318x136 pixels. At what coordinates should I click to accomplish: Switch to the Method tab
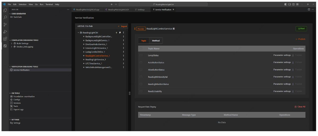click(x=156, y=41)
